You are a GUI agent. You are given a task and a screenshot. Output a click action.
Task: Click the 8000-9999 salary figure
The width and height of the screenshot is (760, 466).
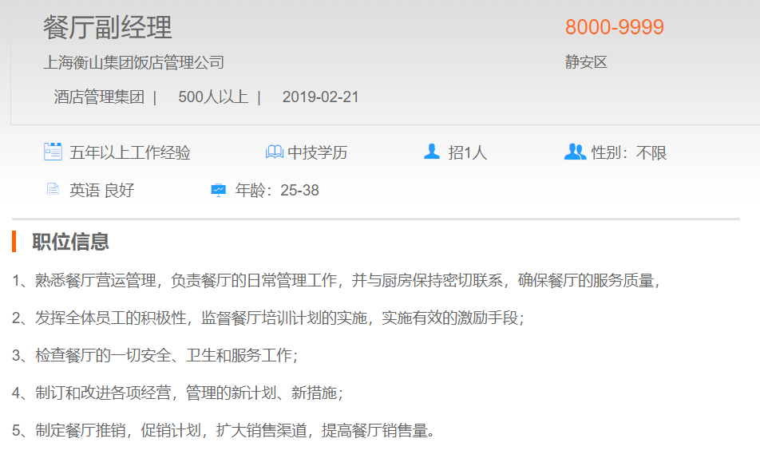tap(614, 27)
